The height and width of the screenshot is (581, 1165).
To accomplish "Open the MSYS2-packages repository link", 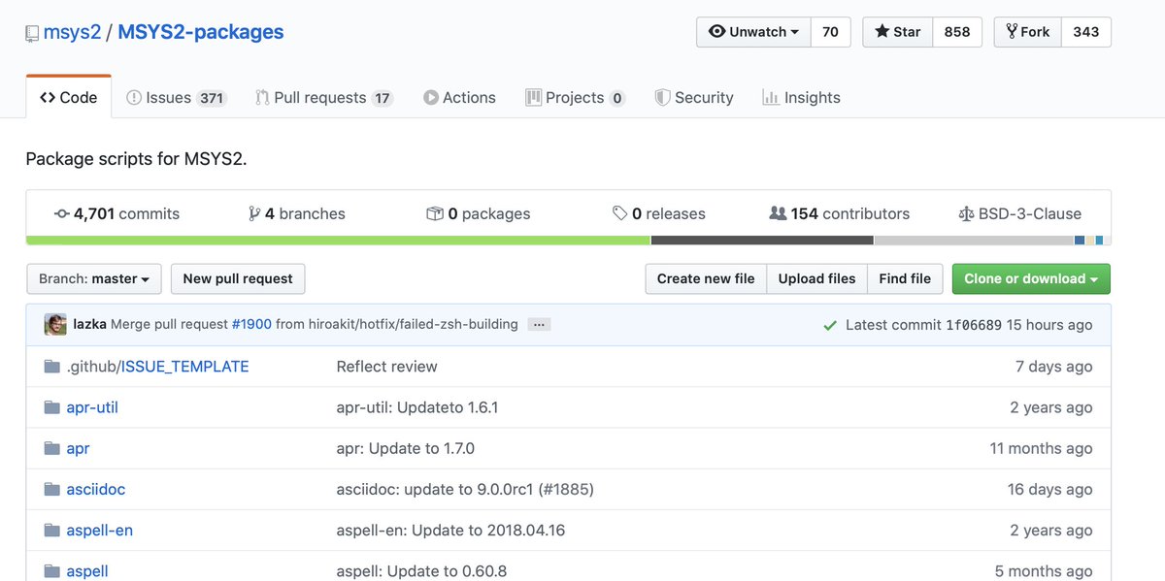I will (201, 32).
